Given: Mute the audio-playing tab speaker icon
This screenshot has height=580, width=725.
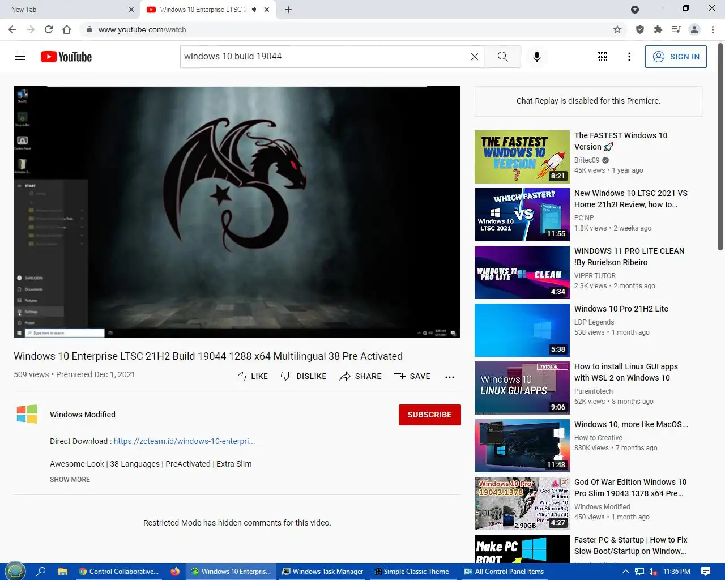Looking at the screenshot, I should point(255,10).
